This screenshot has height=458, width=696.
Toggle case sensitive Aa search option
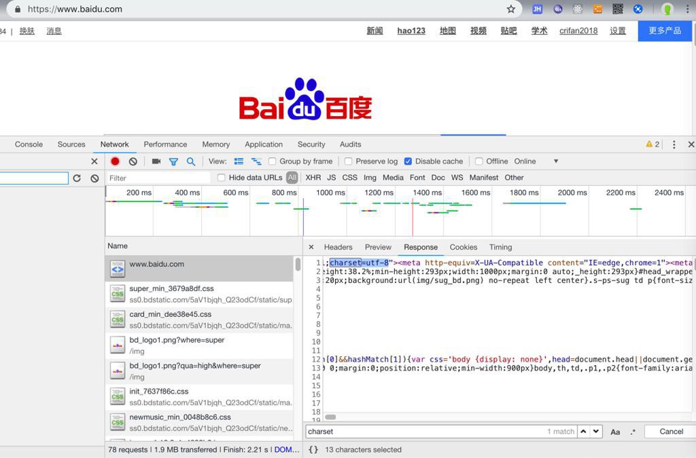[x=615, y=432]
